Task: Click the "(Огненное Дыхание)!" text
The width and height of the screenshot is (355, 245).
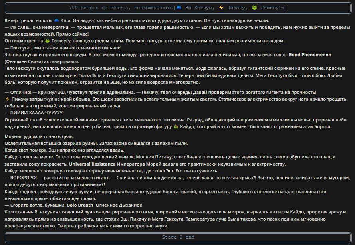Action: pyautogui.click(x=118, y=205)
